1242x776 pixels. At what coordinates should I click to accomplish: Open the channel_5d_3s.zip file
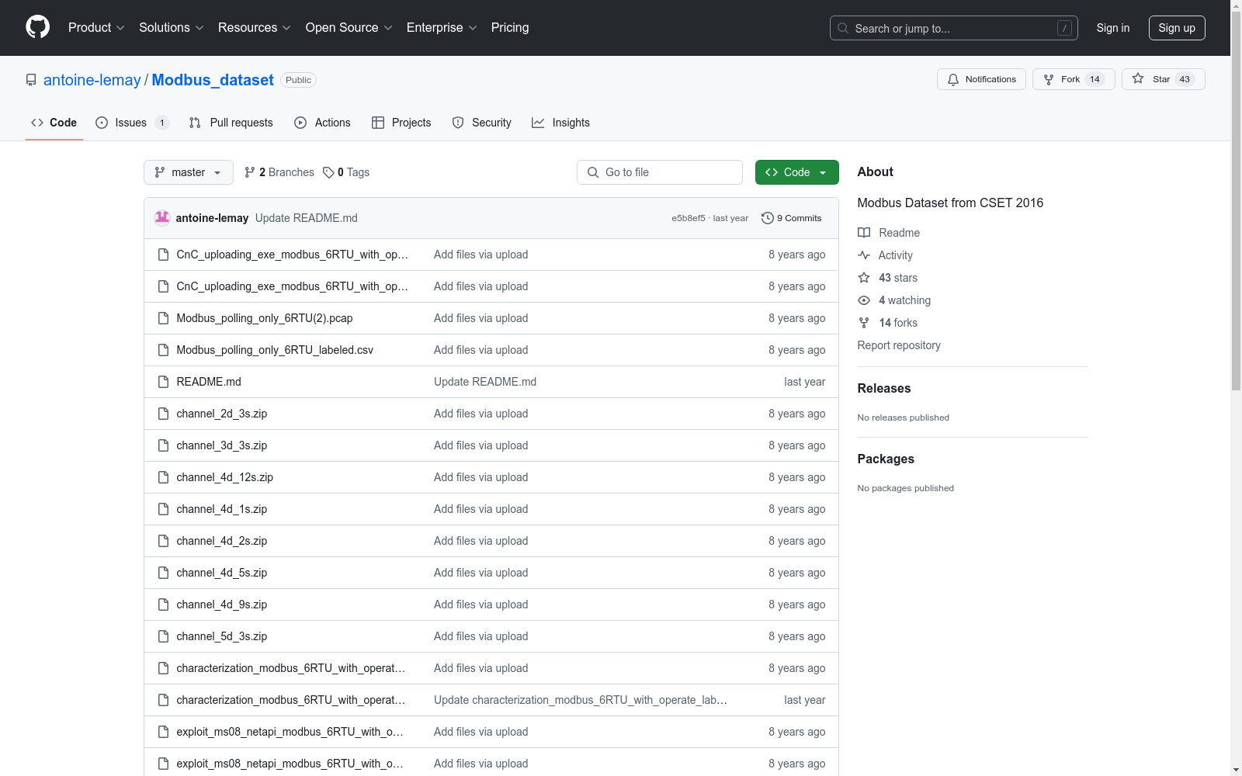pos(222,636)
